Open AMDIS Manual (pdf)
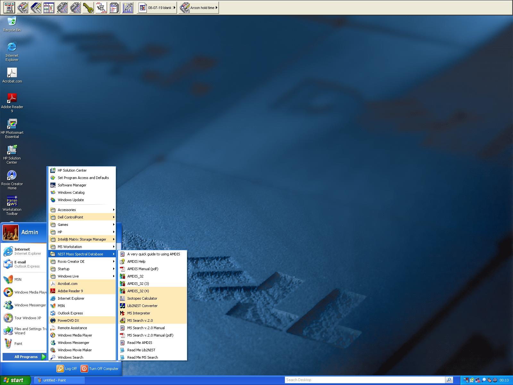Image resolution: width=513 pixels, height=385 pixels. click(x=153, y=269)
